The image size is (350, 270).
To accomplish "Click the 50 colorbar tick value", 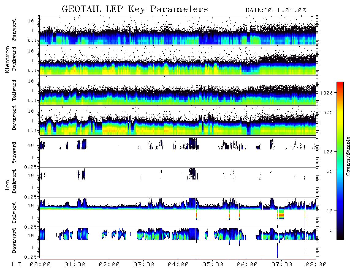I will coord(330,172).
